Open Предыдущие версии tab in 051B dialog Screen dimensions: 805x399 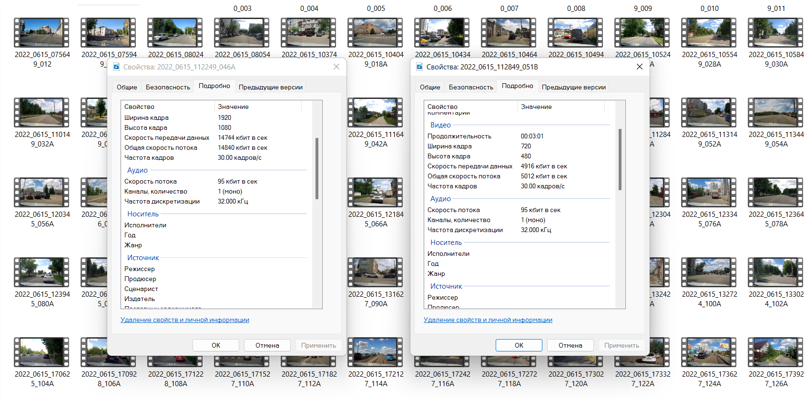click(x=573, y=87)
